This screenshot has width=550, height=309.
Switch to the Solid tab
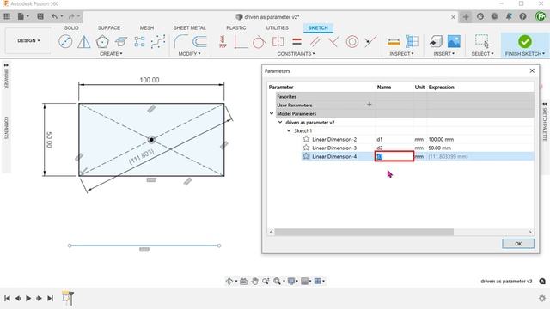point(71,28)
